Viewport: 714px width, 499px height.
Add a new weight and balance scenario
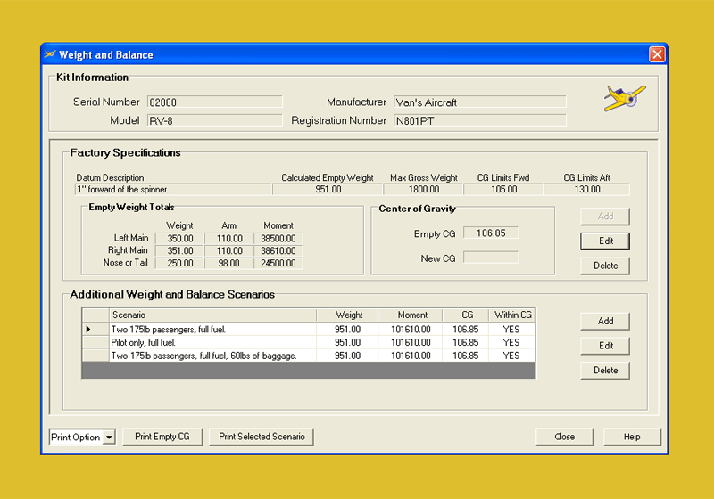[x=605, y=321]
